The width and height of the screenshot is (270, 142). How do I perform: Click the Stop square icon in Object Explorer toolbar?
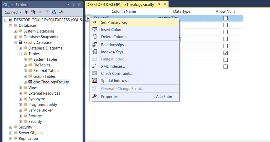tap(40, 12)
